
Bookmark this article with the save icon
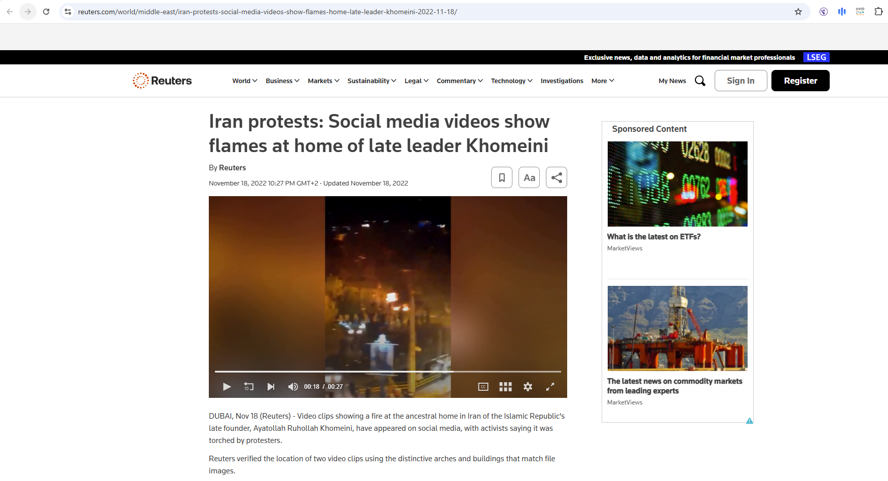[502, 177]
